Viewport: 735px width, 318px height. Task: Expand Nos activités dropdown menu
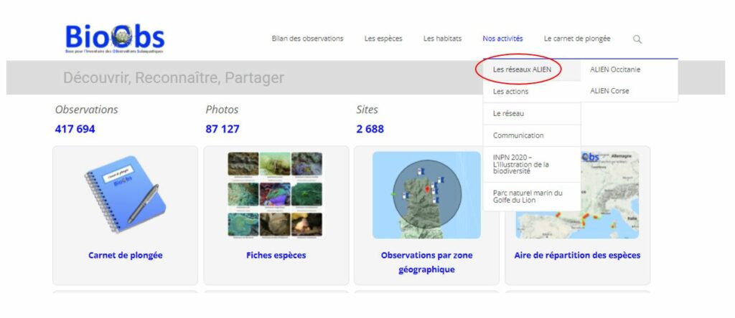tap(502, 39)
